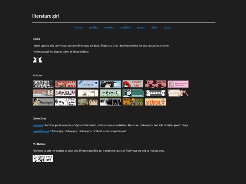Open the articles section
This screenshot has width=246, height=184.
click(93, 27)
